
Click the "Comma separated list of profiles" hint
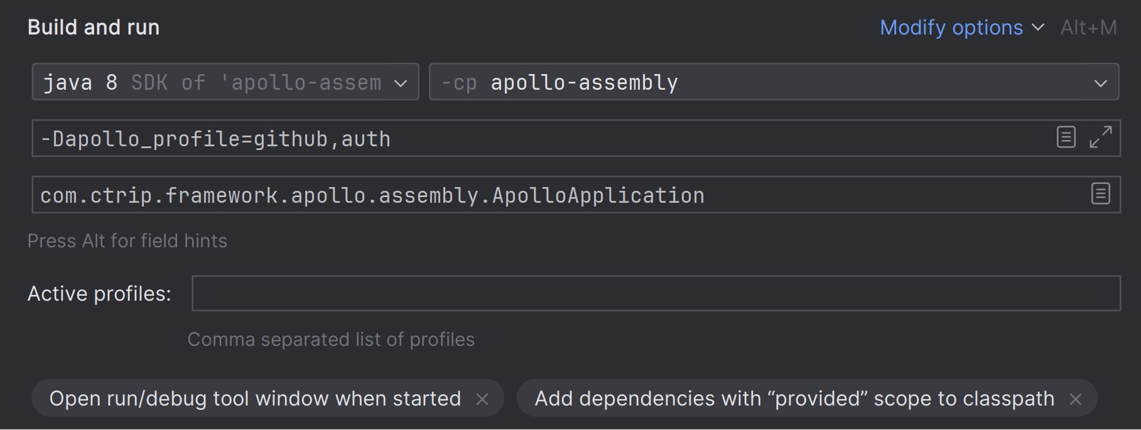pos(331,340)
